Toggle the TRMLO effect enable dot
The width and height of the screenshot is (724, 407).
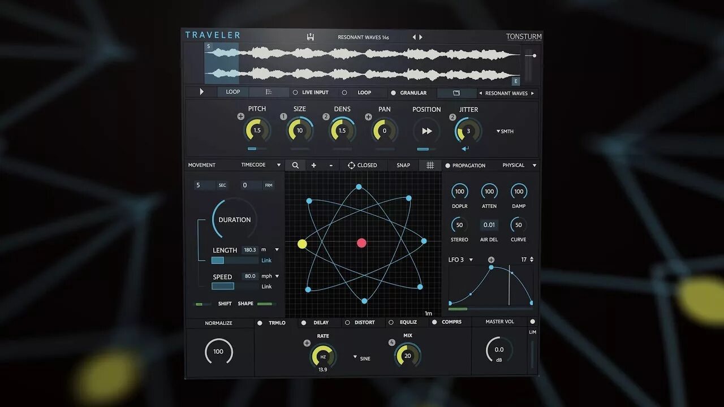pos(260,323)
